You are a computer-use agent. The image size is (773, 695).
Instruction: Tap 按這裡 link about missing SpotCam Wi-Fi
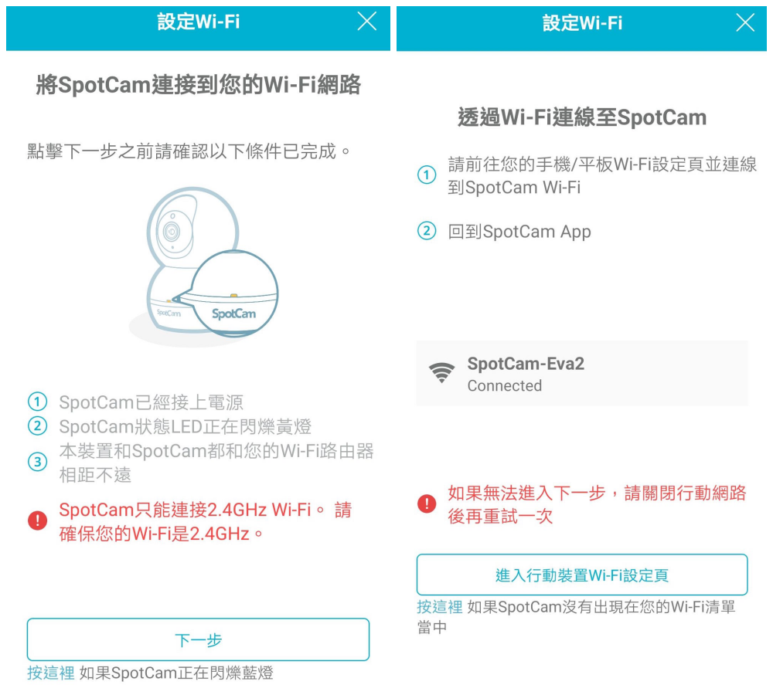tap(440, 607)
